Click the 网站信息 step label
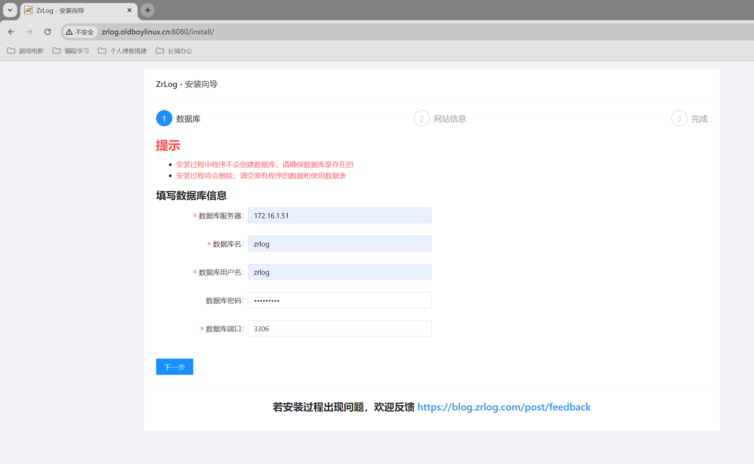The height and width of the screenshot is (464, 754). pos(450,119)
